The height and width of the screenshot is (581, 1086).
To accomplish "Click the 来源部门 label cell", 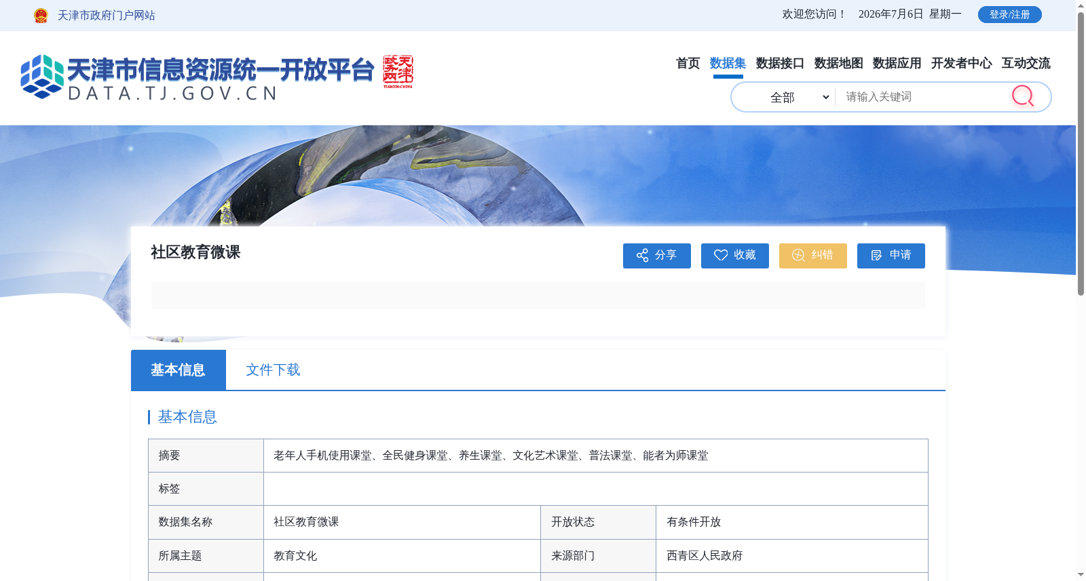I will [598, 556].
